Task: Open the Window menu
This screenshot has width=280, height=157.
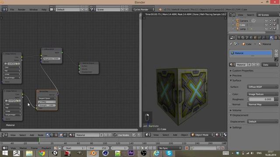Action: click(33, 10)
